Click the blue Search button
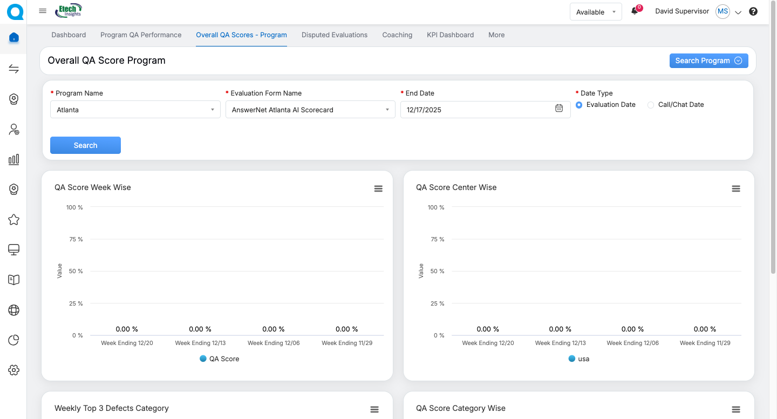This screenshot has height=419, width=777. point(85,145)
